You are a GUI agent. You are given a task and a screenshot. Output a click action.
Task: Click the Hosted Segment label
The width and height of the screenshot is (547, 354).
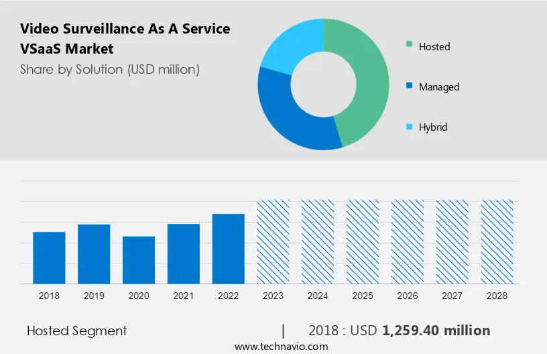pyautogui.click(x=76, y=331)
